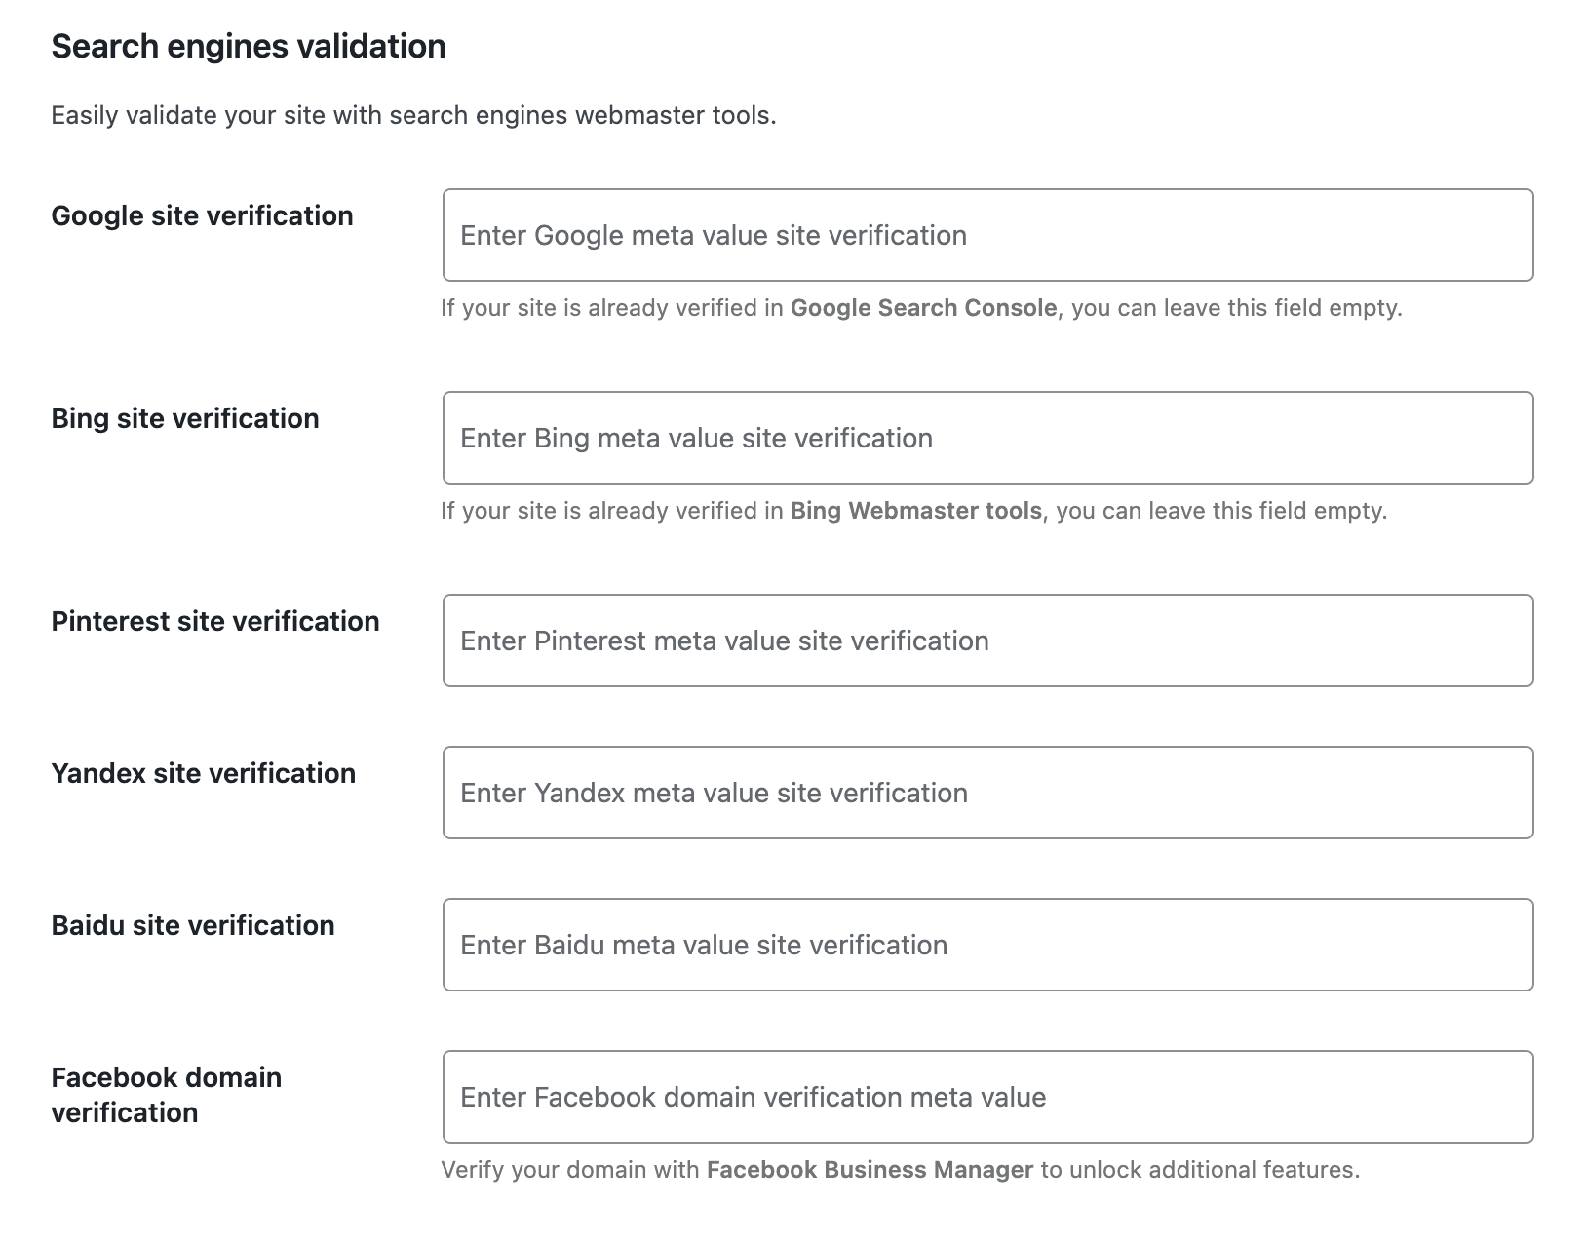Click the "Search engines validation" heading
1585x1244 pixels.
[249, 46]
